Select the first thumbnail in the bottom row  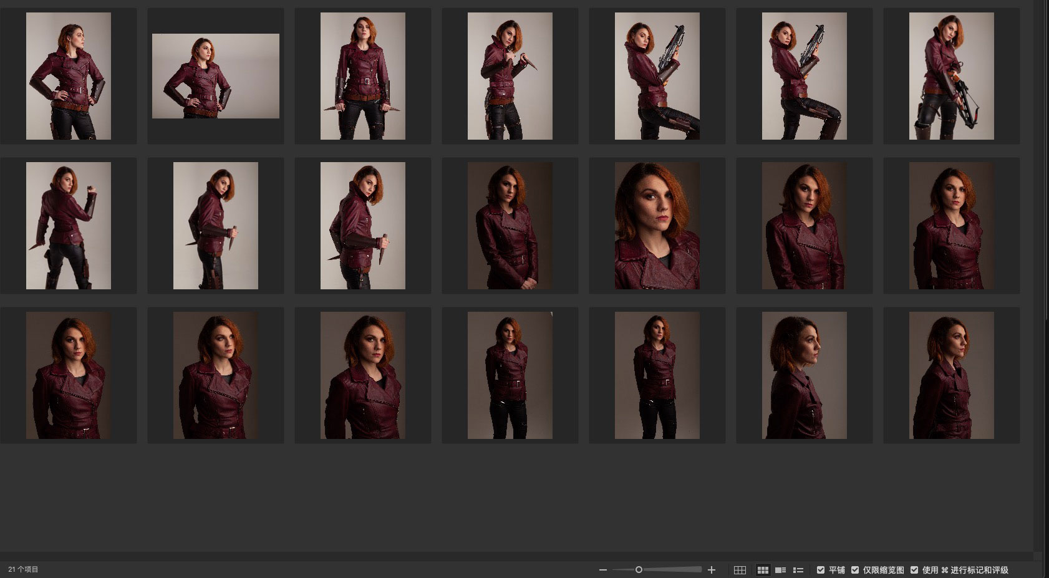69,375
